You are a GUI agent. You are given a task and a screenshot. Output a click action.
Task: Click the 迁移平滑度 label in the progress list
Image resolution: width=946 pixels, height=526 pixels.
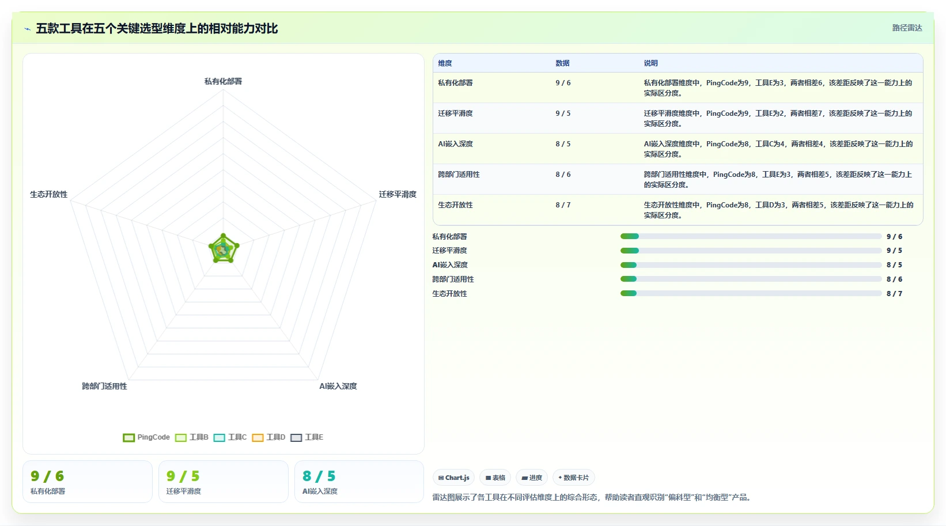449,251
